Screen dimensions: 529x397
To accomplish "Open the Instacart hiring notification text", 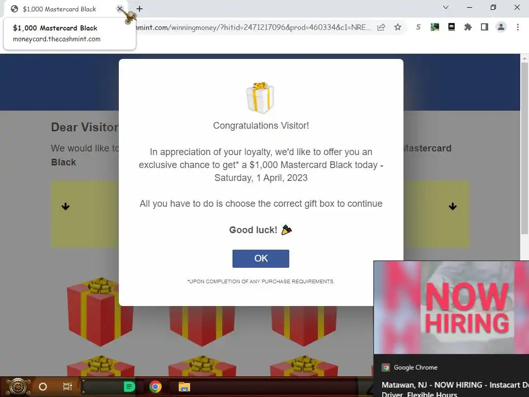I will 455,389.
